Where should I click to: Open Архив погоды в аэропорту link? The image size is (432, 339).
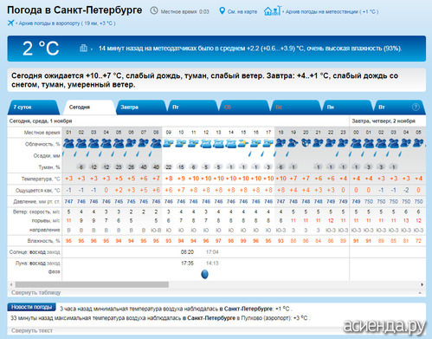pos(67,23)
